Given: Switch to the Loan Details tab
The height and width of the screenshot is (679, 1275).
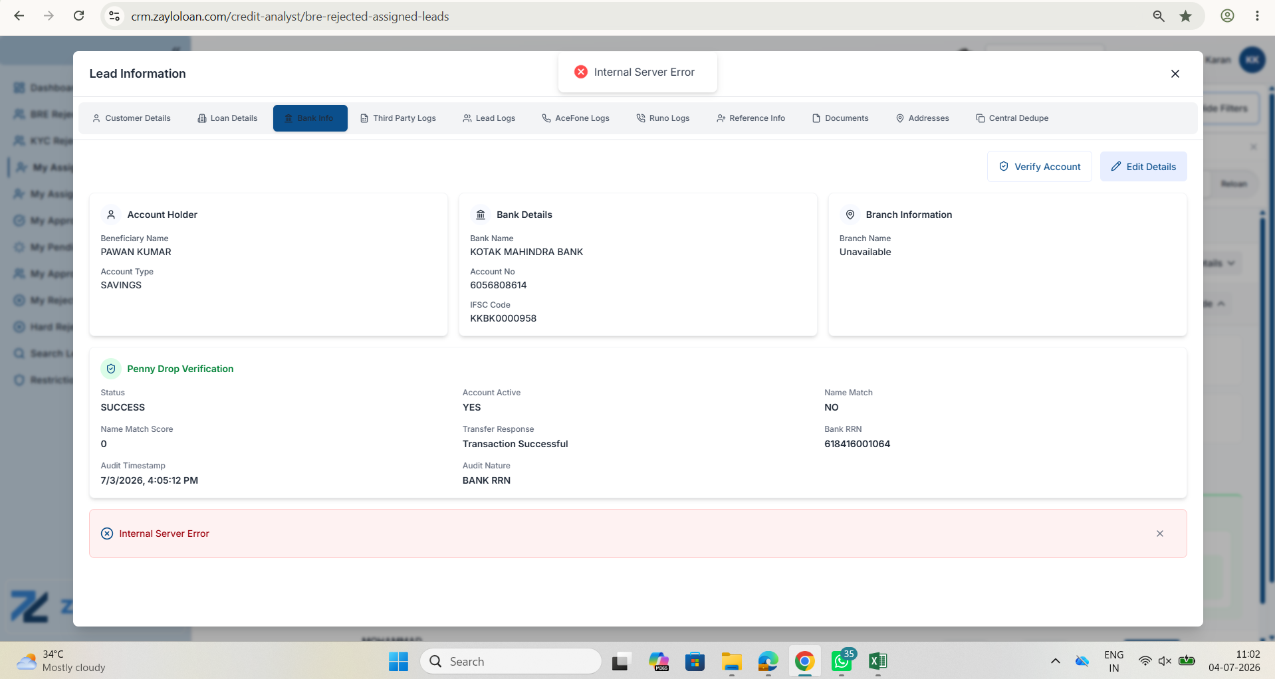Looking at the screenshot, I should pos(227,118).
